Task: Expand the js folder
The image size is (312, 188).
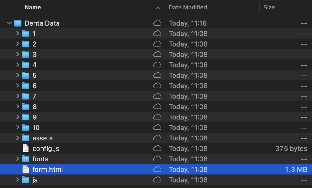Action: click(18, 180)
